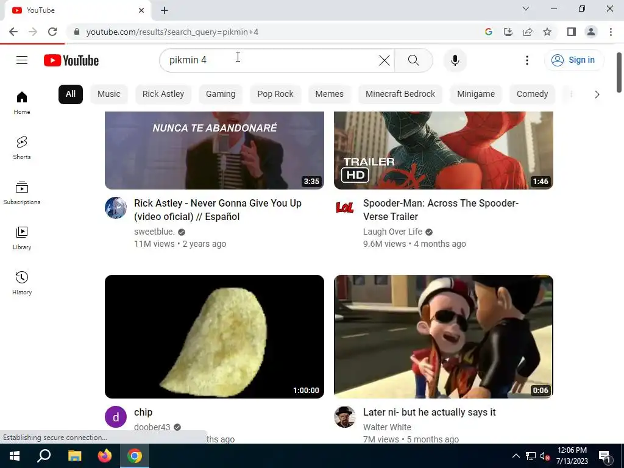The width and height of the screenshot is (624, 468).
Task: Open Chrome three-dot menu
Action: click(x=611, y=32)
